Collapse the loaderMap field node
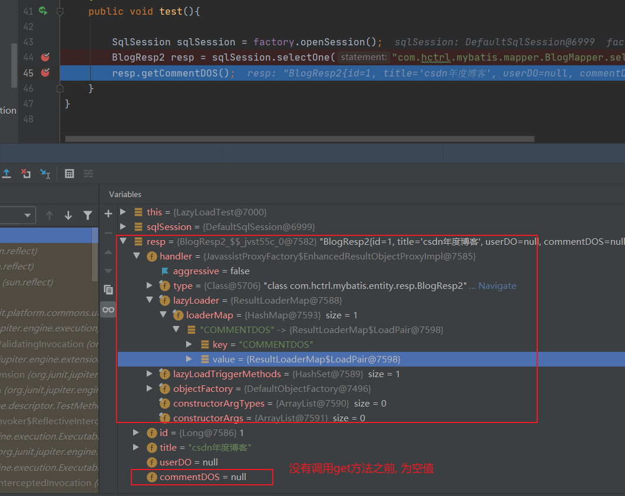The height and width of the screenshot is (496, 625). [163, 315]
